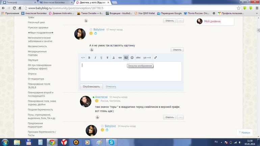This screenshot has height=146, width=260.
Task: Toggle underline formatting in editor toolbar
Action: tap(101, 58)
